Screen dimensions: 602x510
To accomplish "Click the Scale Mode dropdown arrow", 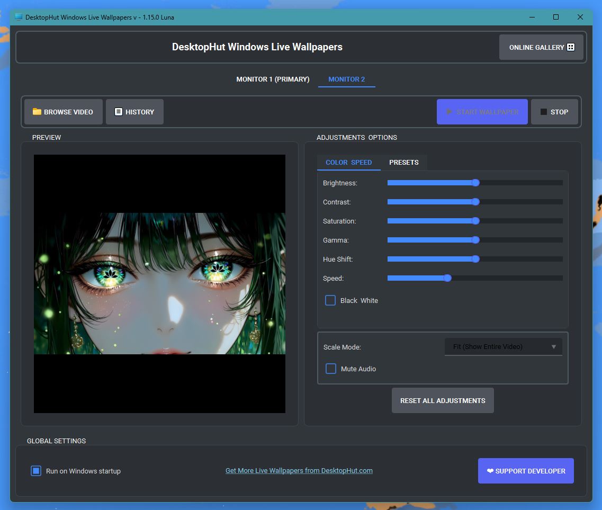I will click(554, 347).
